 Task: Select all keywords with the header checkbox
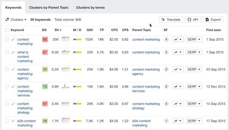tap(7, 30)
